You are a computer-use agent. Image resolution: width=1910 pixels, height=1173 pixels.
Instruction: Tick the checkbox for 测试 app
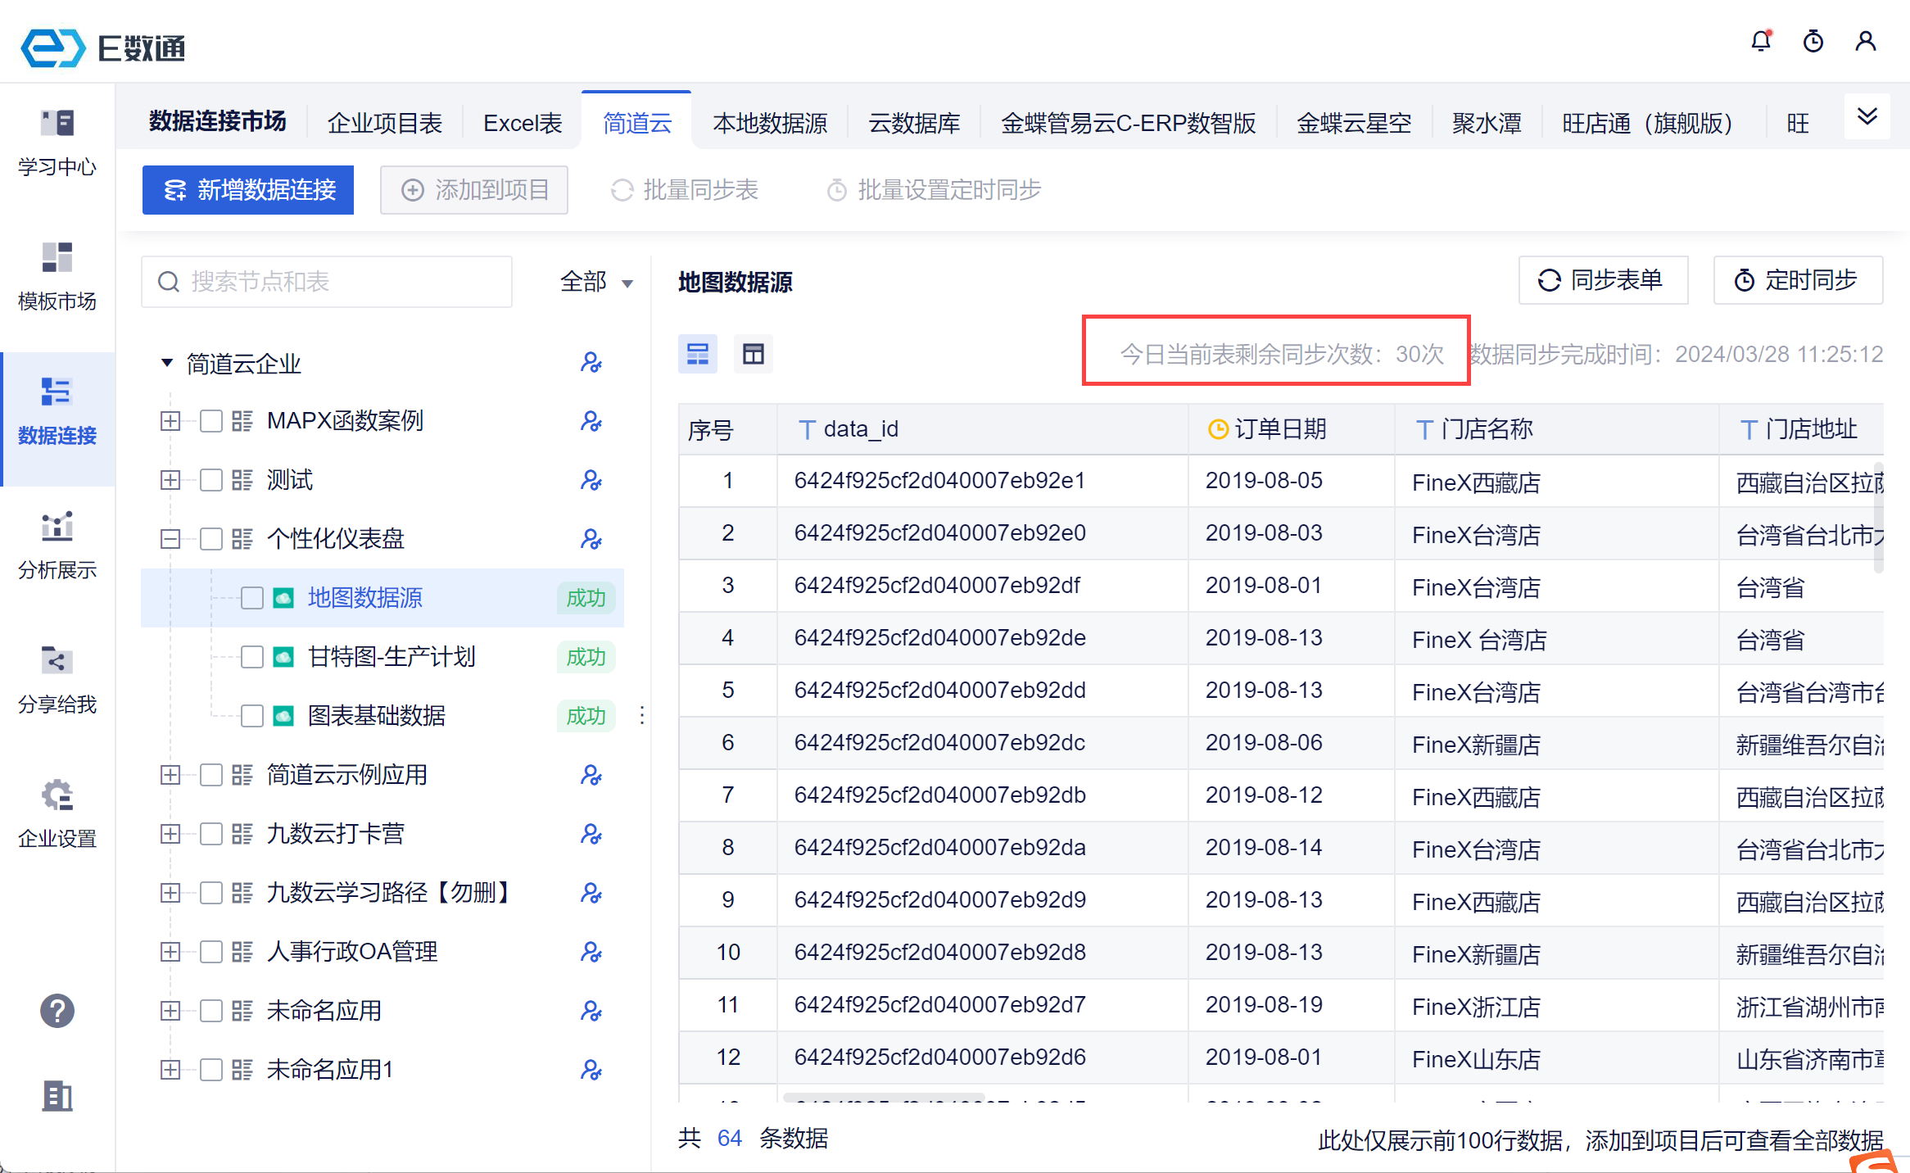[211, 480]
